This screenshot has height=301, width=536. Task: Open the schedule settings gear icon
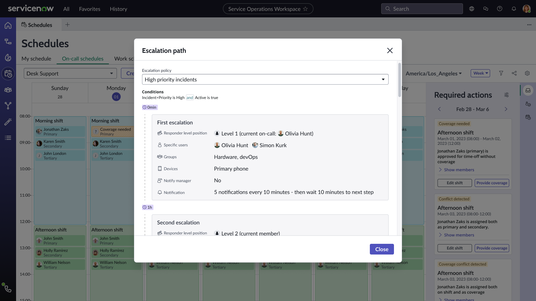(x=527, y=73)
